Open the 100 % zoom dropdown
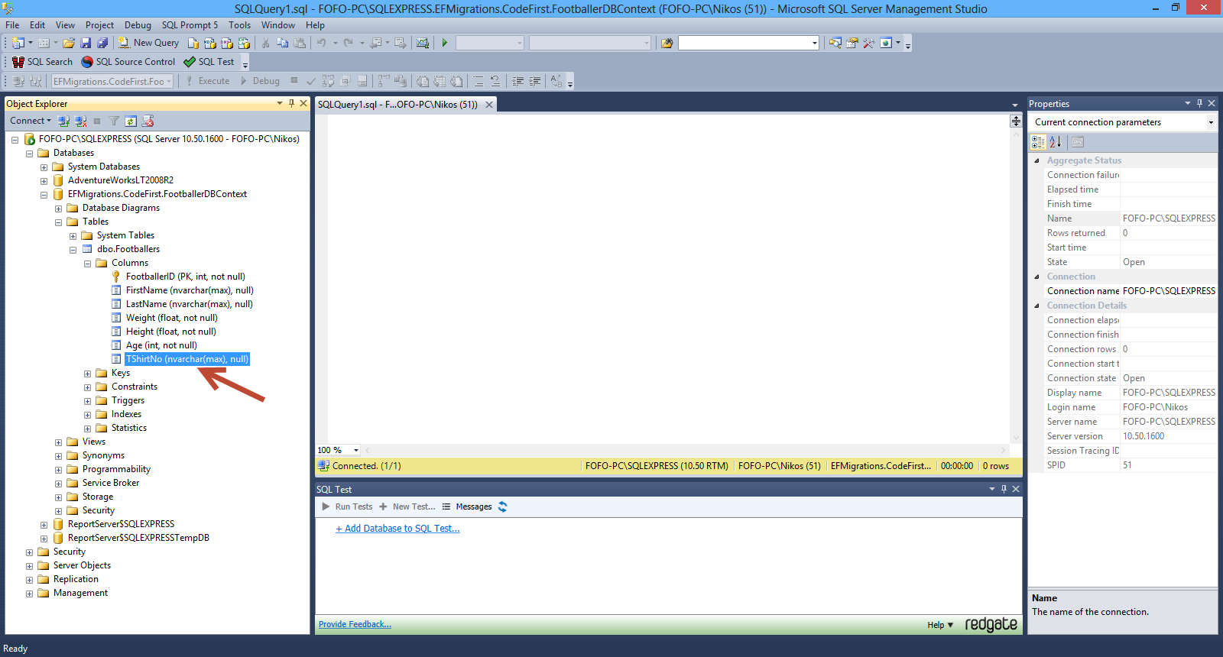Image resolution: width=1223 pixels, height=657 pixels. [356, 450]
